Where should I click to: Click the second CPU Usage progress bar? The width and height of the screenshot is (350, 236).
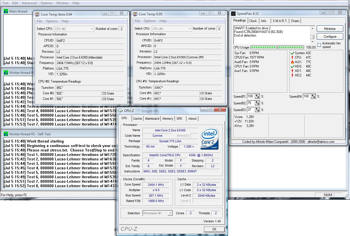[x=290, y=47]
